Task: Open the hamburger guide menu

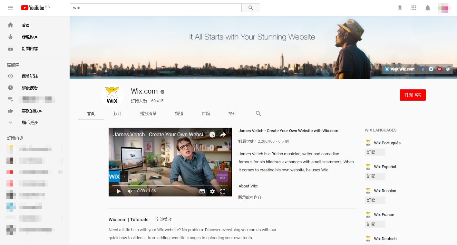Action: 10,8
